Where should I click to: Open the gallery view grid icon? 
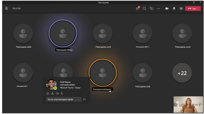[6, 8]
